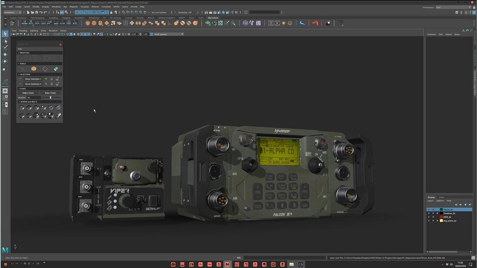This screenshot has height=268, width=477.
Task: Add to Store Selection 1 with green plus
Action: pos(46,79)
